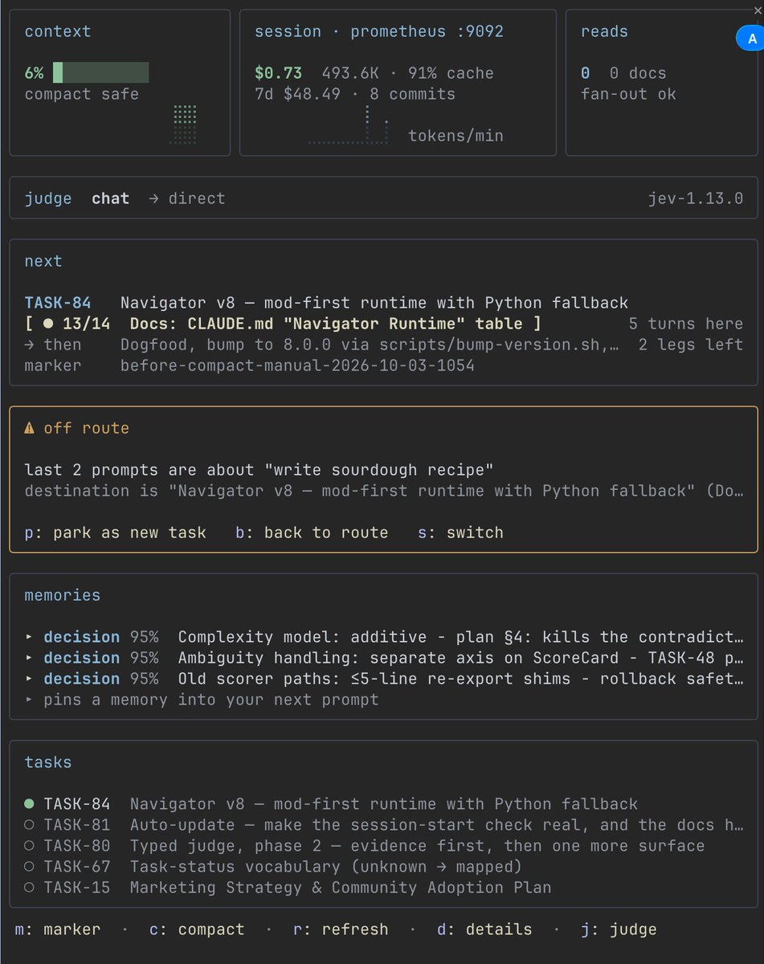Click the 'context' panel title
The width and height of the screenshot is (764, 964).
(x=58, y=31)
